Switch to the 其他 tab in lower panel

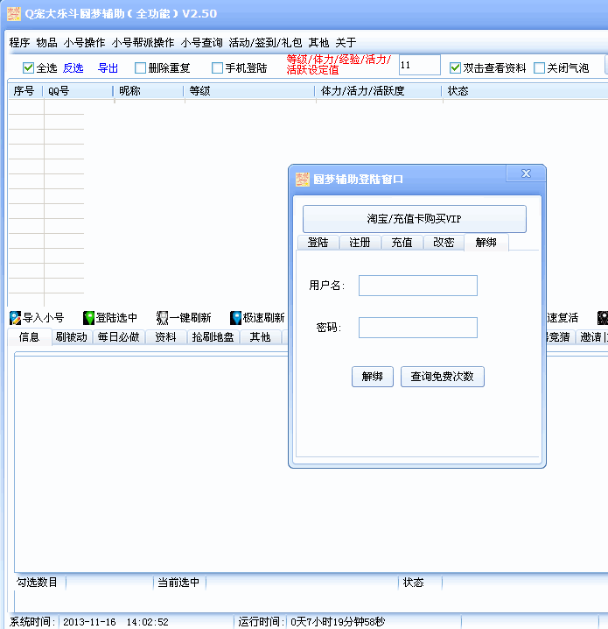coord(261,337)
